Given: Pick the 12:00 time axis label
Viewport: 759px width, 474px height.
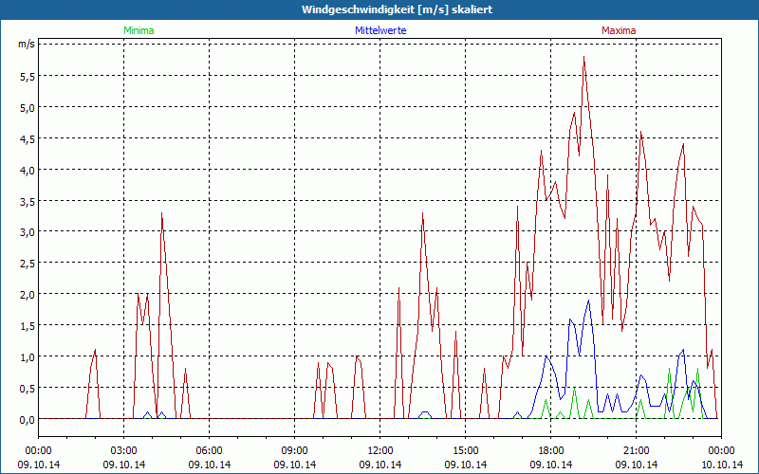Looking at the screenshot, I should click(379, 450).
